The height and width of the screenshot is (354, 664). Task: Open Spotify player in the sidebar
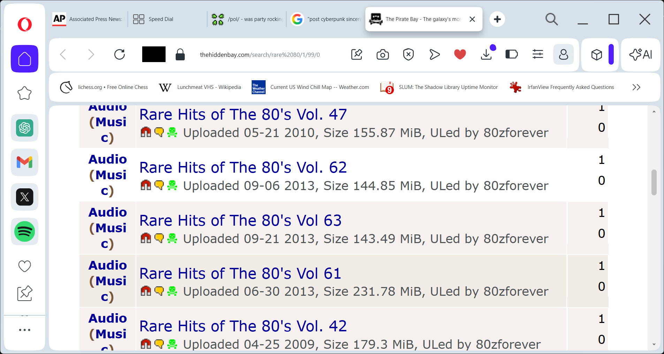pos(24,231)
